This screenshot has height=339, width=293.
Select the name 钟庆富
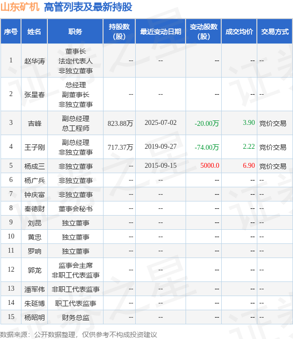(34, 195)
